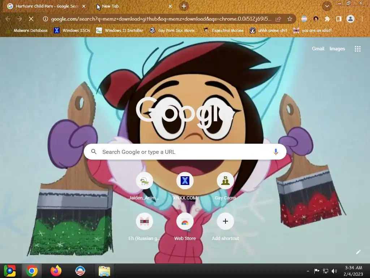Open the Start button on taskbar

[10, 271]
